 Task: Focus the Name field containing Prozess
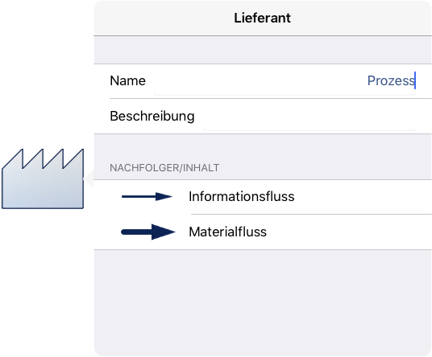tap(285, 81)
